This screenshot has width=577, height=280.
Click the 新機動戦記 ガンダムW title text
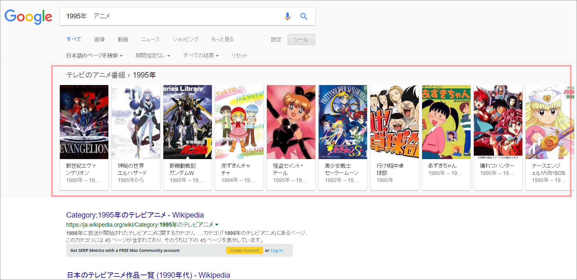183,169
